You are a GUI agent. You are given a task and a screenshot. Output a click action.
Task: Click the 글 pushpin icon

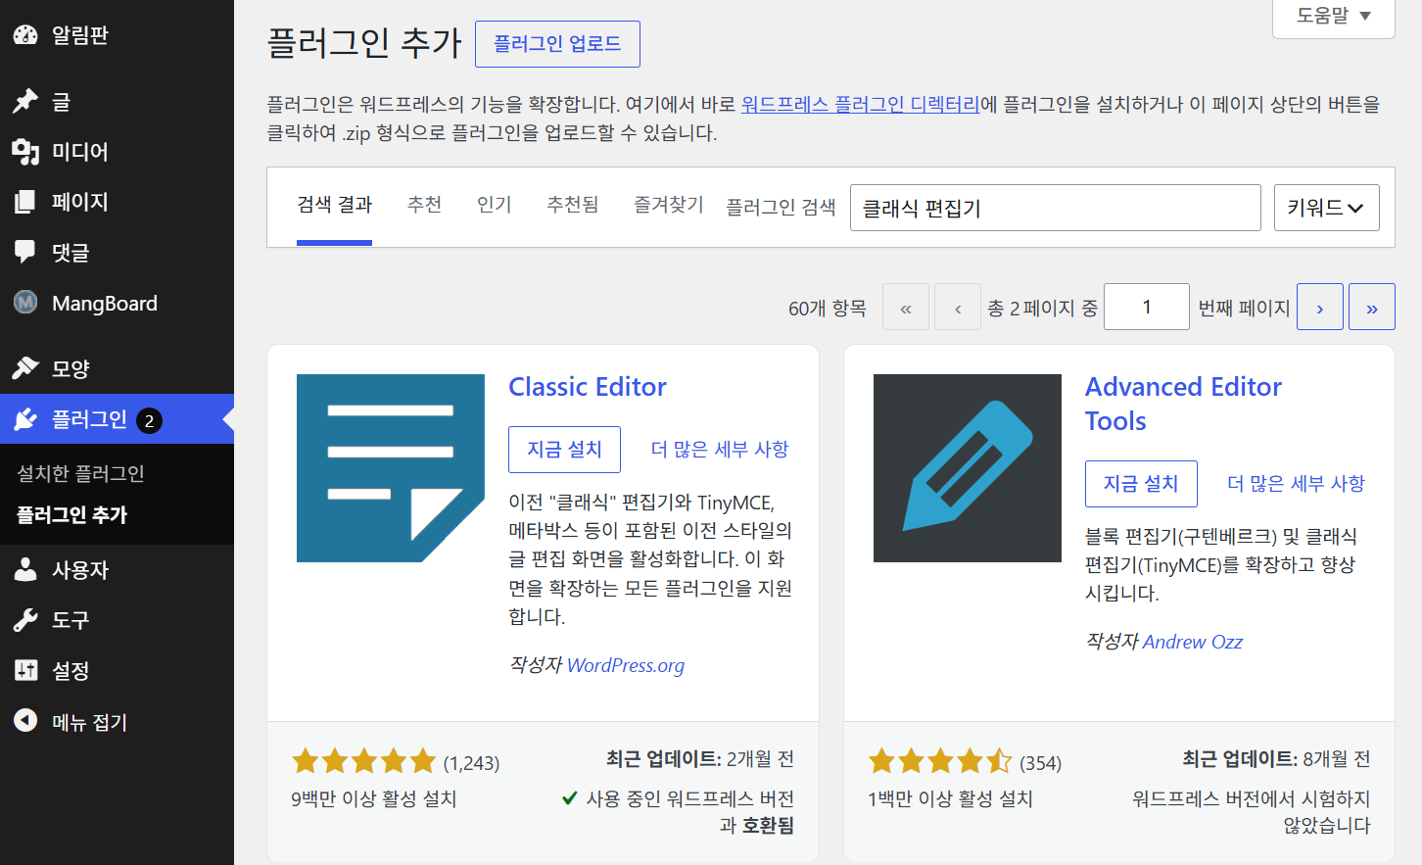coord(25,101)
